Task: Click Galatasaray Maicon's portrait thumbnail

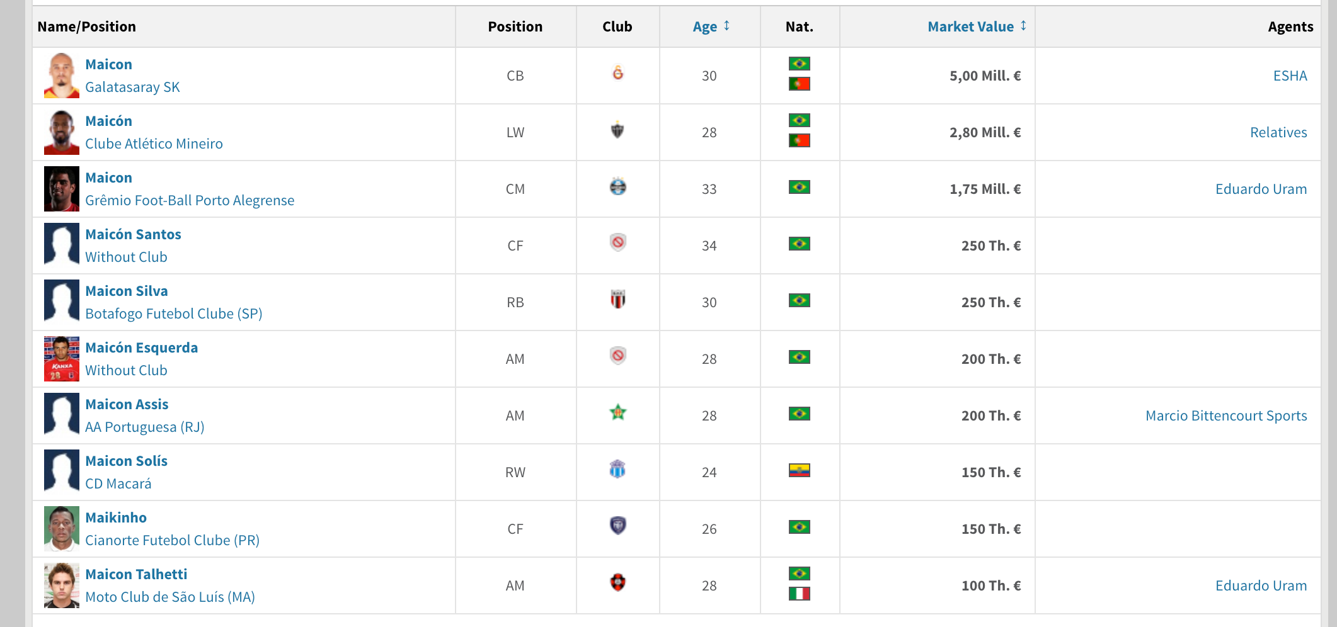Action: [62, 76]
